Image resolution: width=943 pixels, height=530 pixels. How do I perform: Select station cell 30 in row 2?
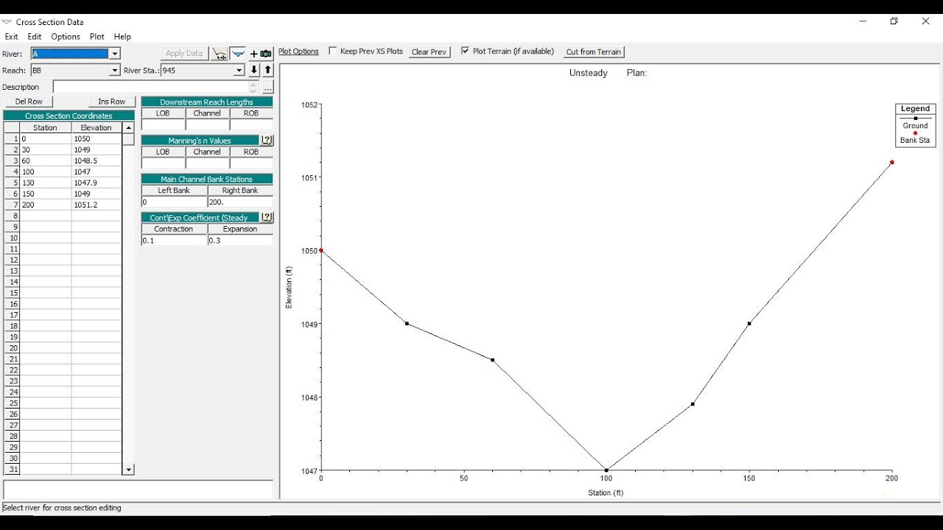pyautogui.click(x=45, y=149)
